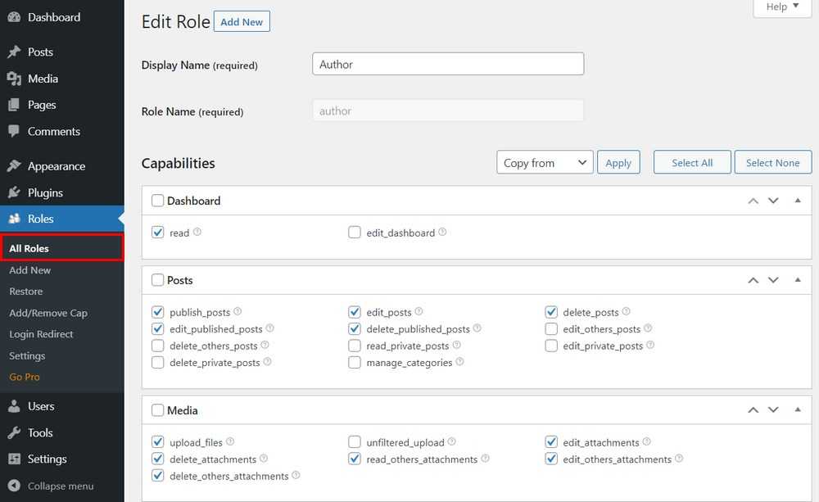The image size is (819, 502).
Task: Click the Display Name text field
Action: 448,65
